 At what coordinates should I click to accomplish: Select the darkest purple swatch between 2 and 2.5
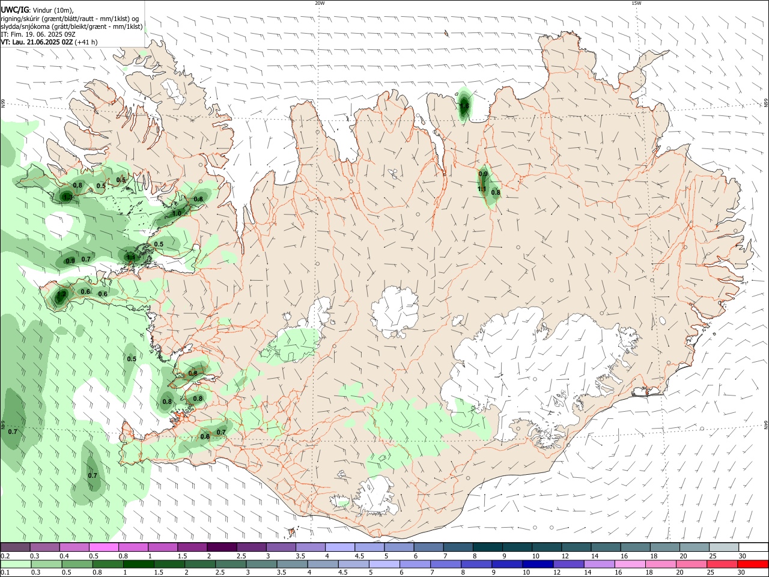(222, 548)
